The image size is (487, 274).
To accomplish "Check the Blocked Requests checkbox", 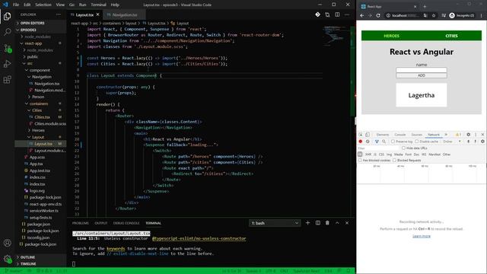I will 394,161.
